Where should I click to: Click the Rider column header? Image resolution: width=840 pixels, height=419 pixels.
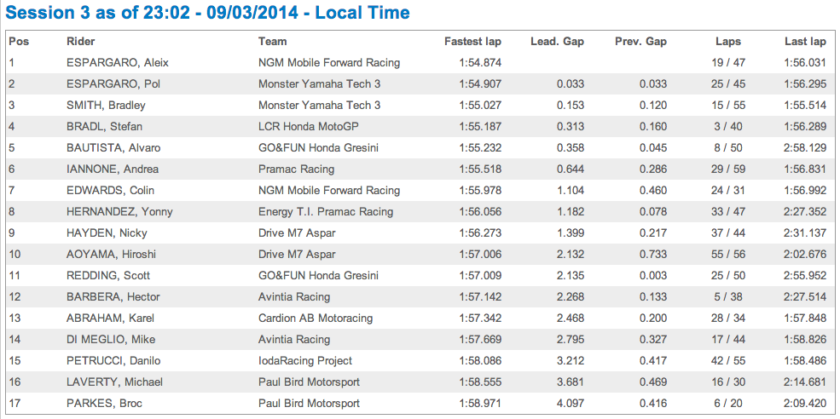(80, 41)
